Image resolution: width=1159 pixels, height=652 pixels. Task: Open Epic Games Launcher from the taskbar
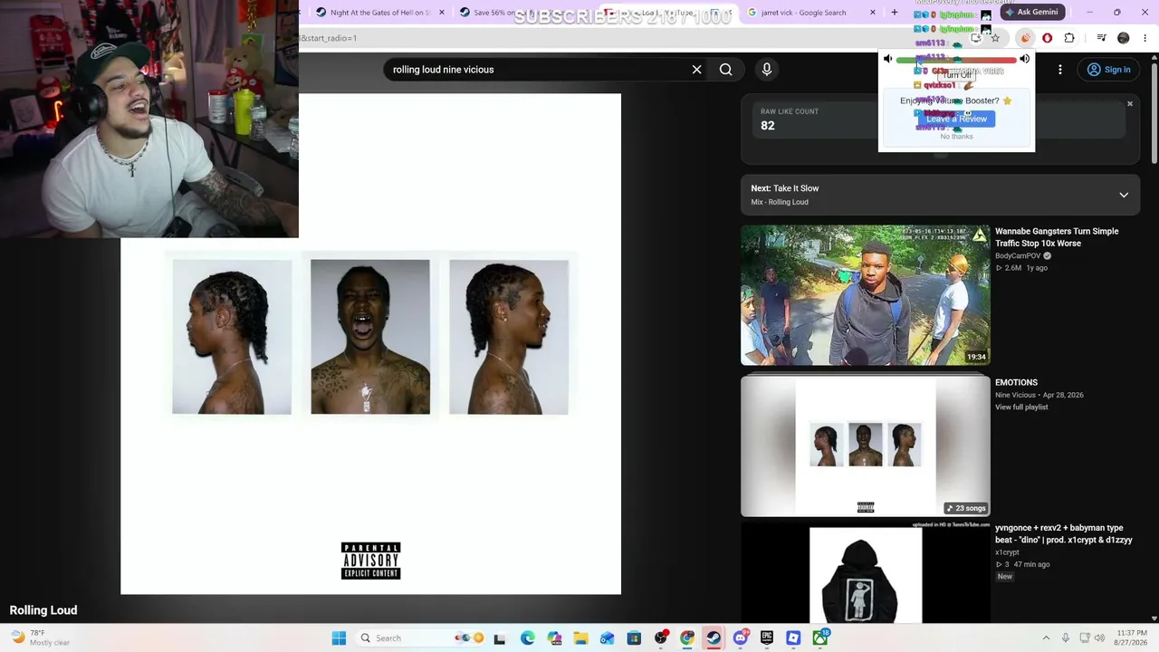click(767, 638)
